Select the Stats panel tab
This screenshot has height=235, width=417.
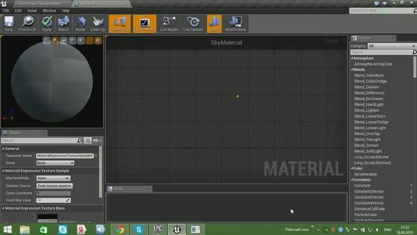(130, 189)
